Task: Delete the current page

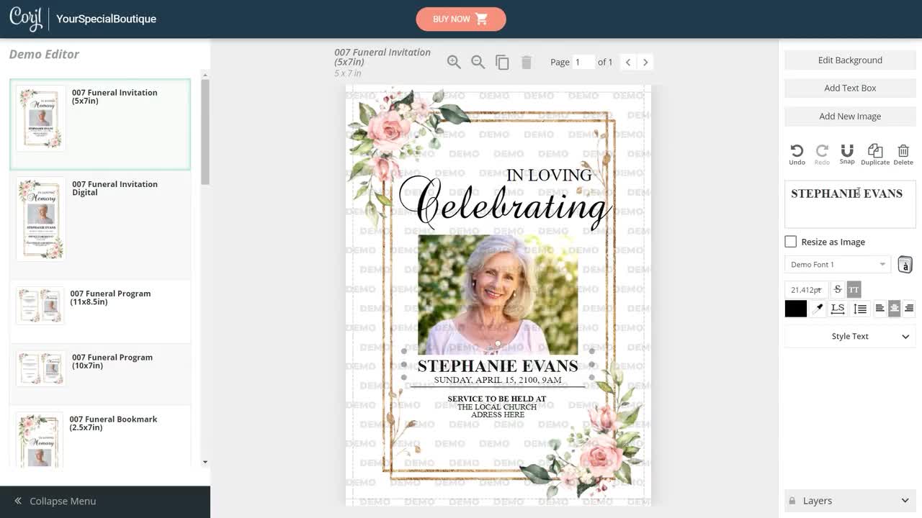Action: [x=527, y=62]
